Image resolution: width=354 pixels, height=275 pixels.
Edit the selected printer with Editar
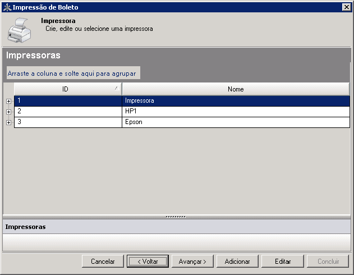[x=282, y=261]
